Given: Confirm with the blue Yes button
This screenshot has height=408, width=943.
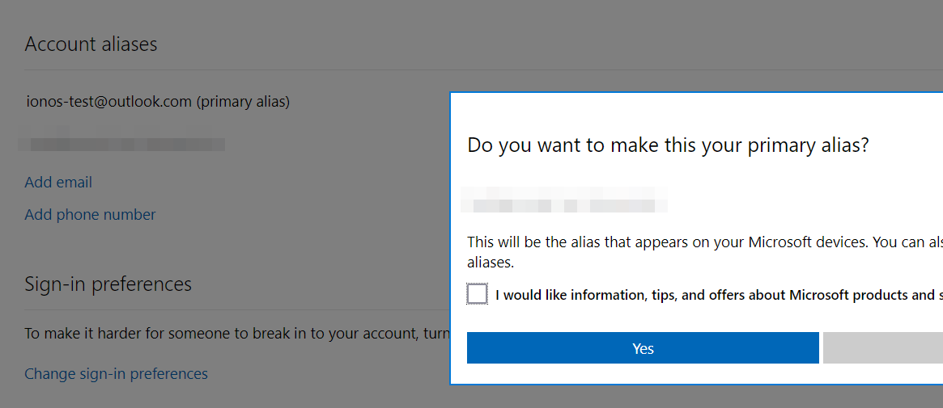Looking at the screenshot, I should point(643,348).
